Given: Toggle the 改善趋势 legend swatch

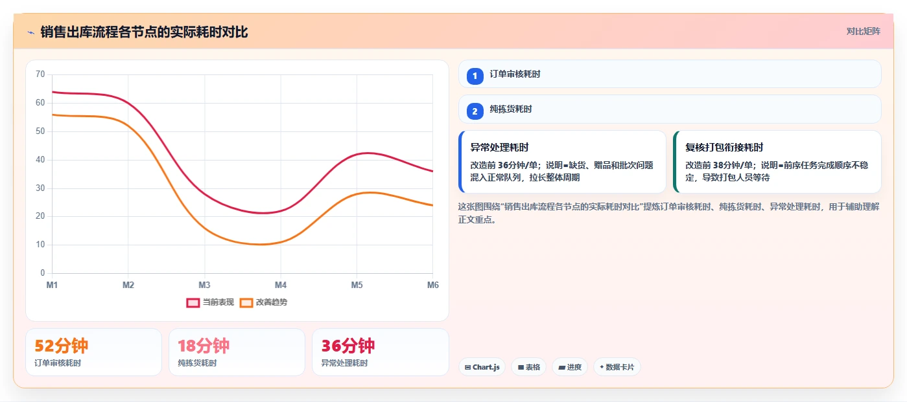Looking at the screenshot, I should coord(246,302).
